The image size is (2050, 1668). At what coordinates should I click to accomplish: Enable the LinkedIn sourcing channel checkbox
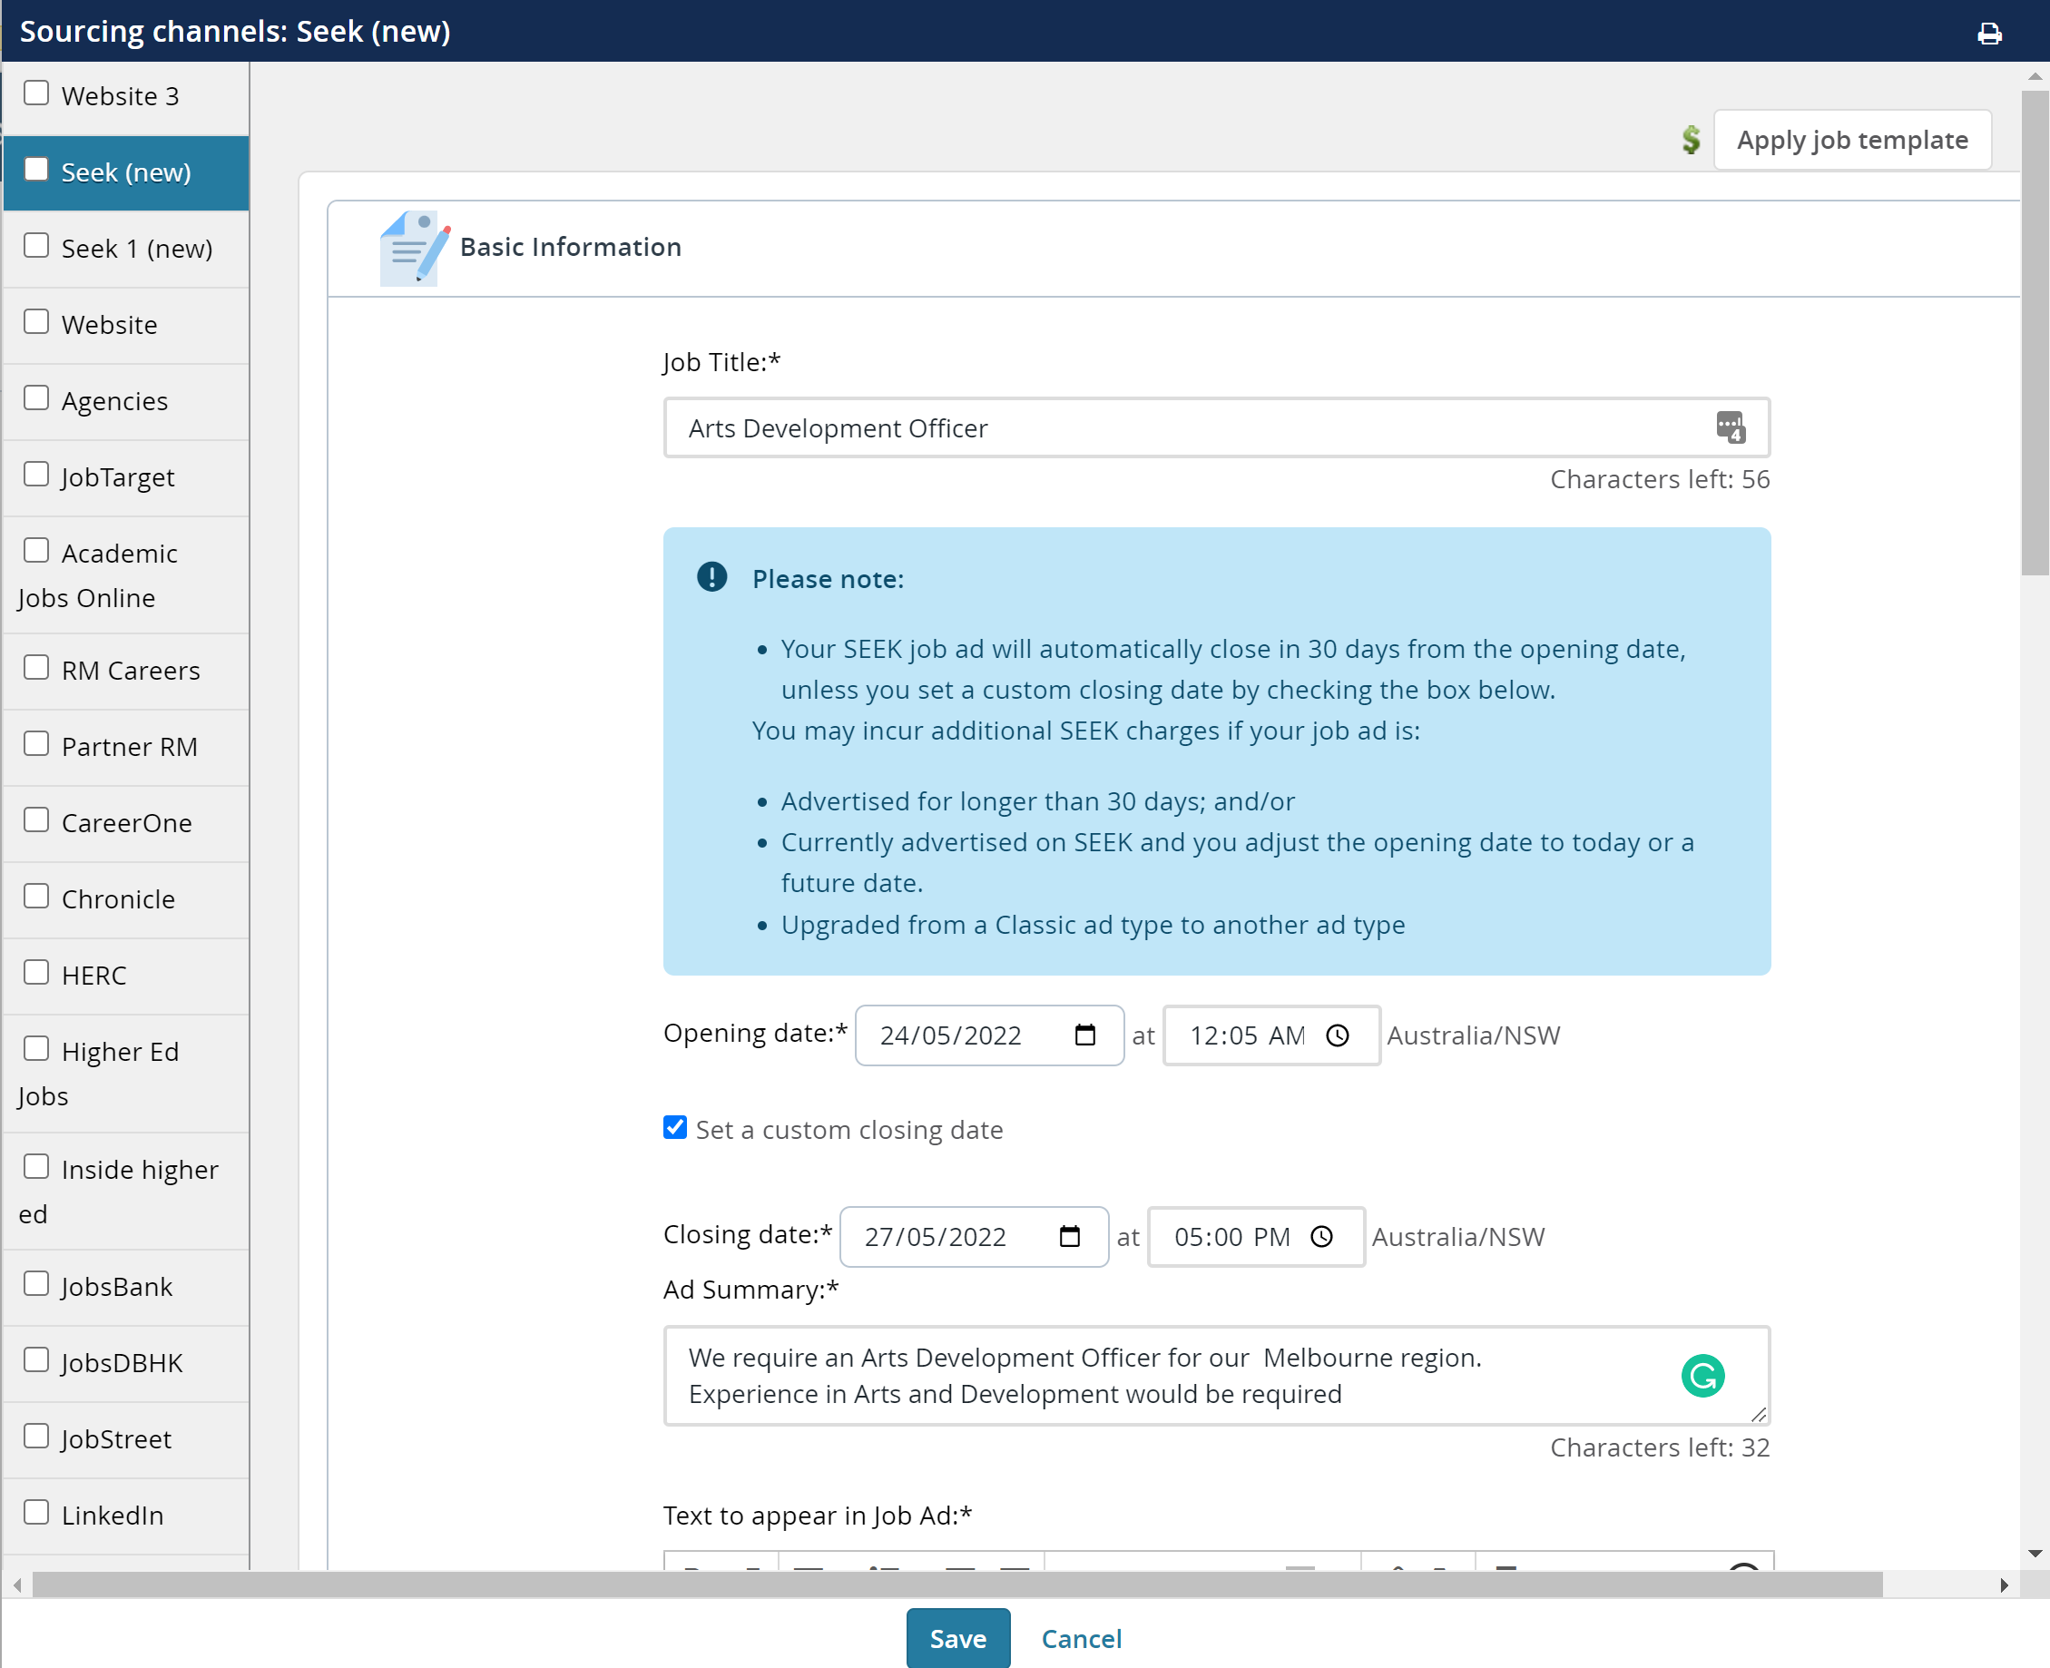(x=36, y=1510)
